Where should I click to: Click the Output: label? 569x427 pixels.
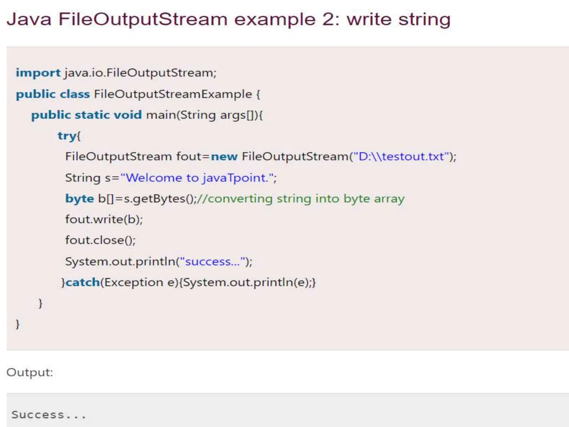click(x=30, y=372)
